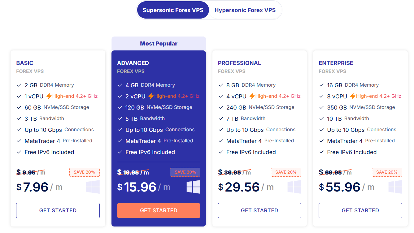Click Get Started for Enterprise plan

(x=360, y=210)
